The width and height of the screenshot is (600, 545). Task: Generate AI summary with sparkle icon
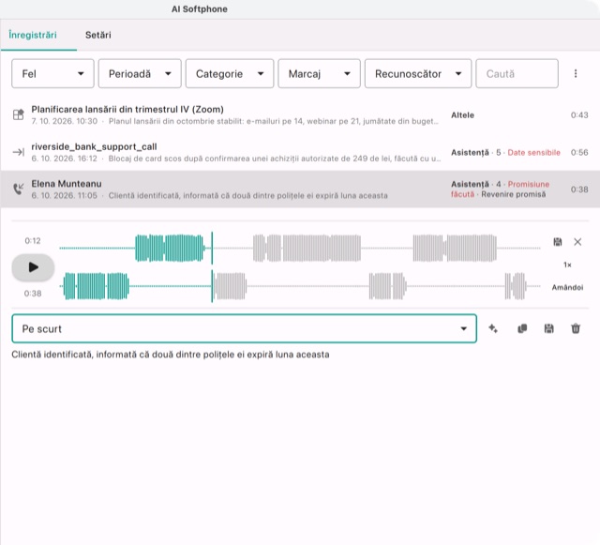point(493,328)
